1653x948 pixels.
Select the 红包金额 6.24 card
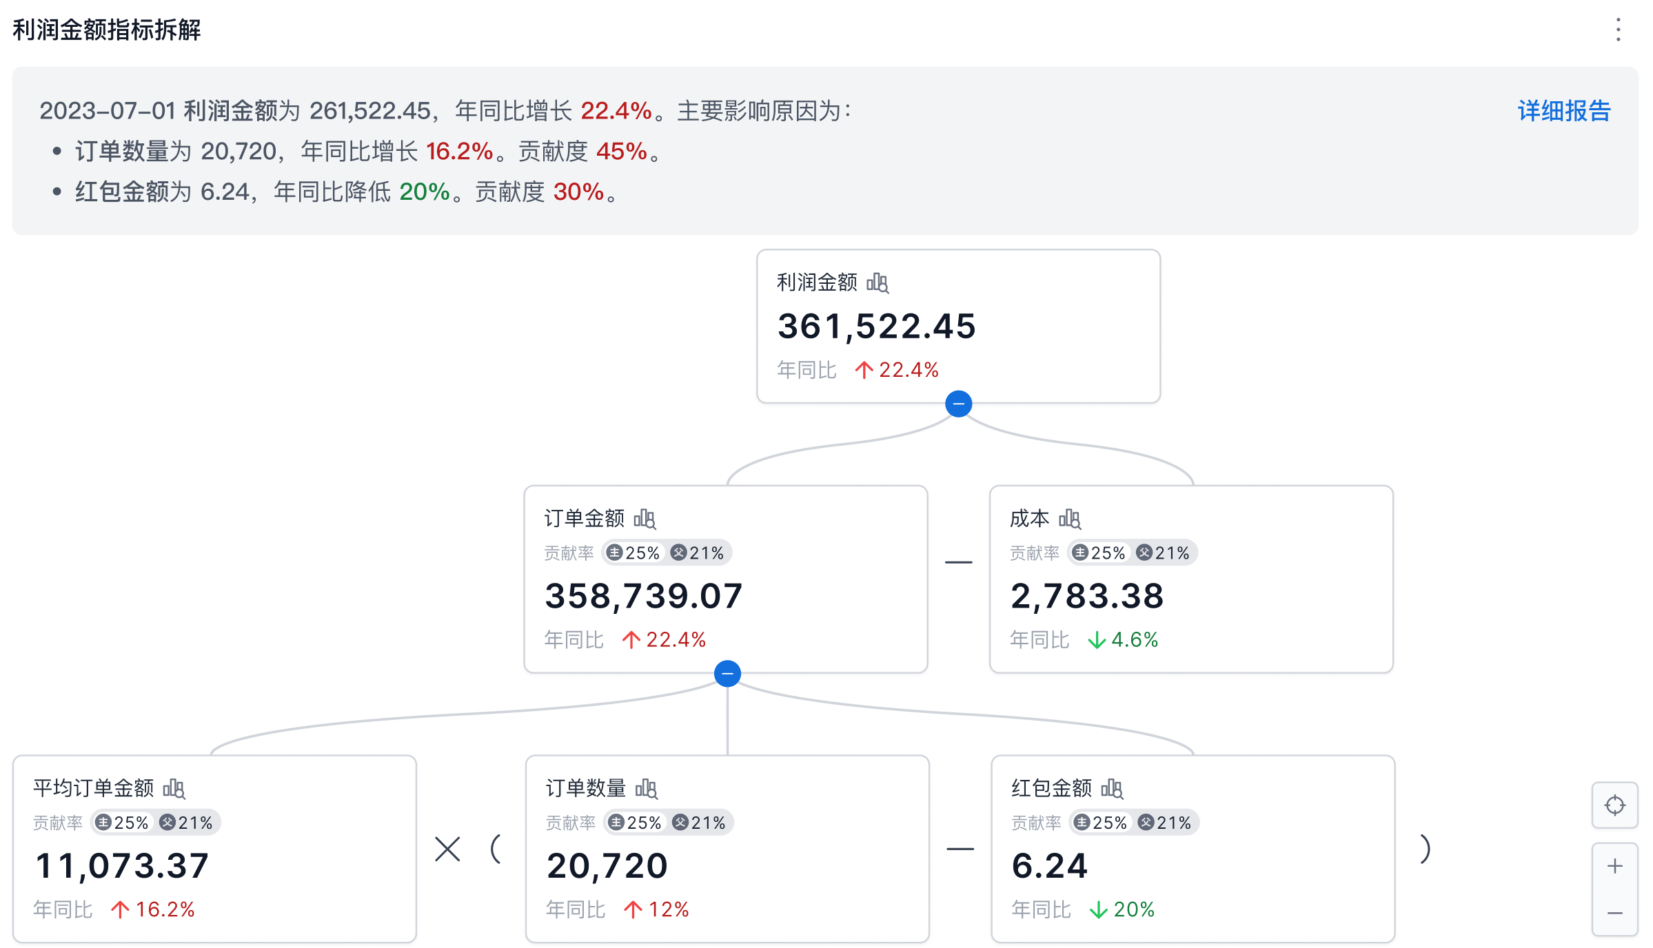1193,865
